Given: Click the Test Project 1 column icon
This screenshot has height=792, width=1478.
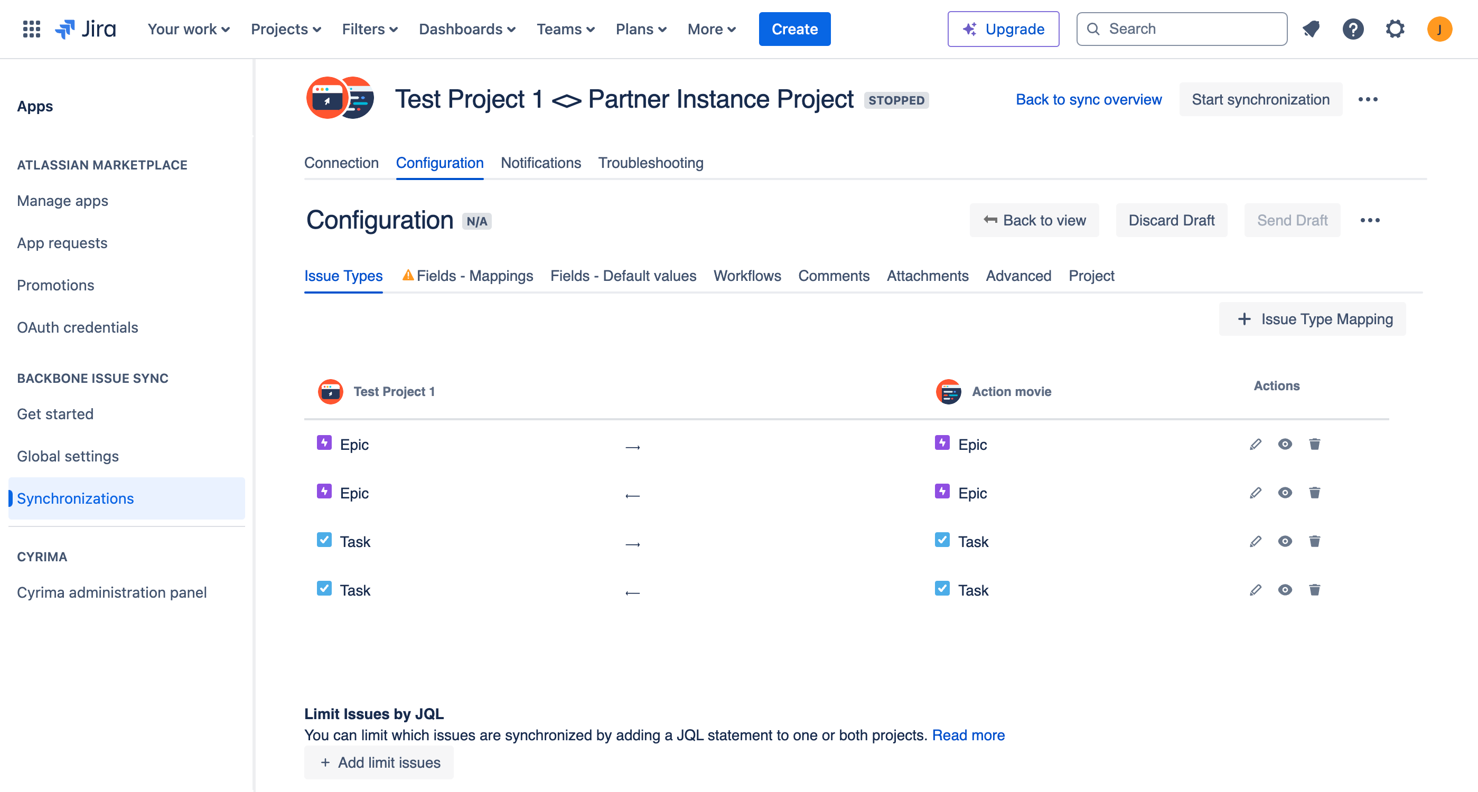Looking at the screenshot, I should click(331, 392).
